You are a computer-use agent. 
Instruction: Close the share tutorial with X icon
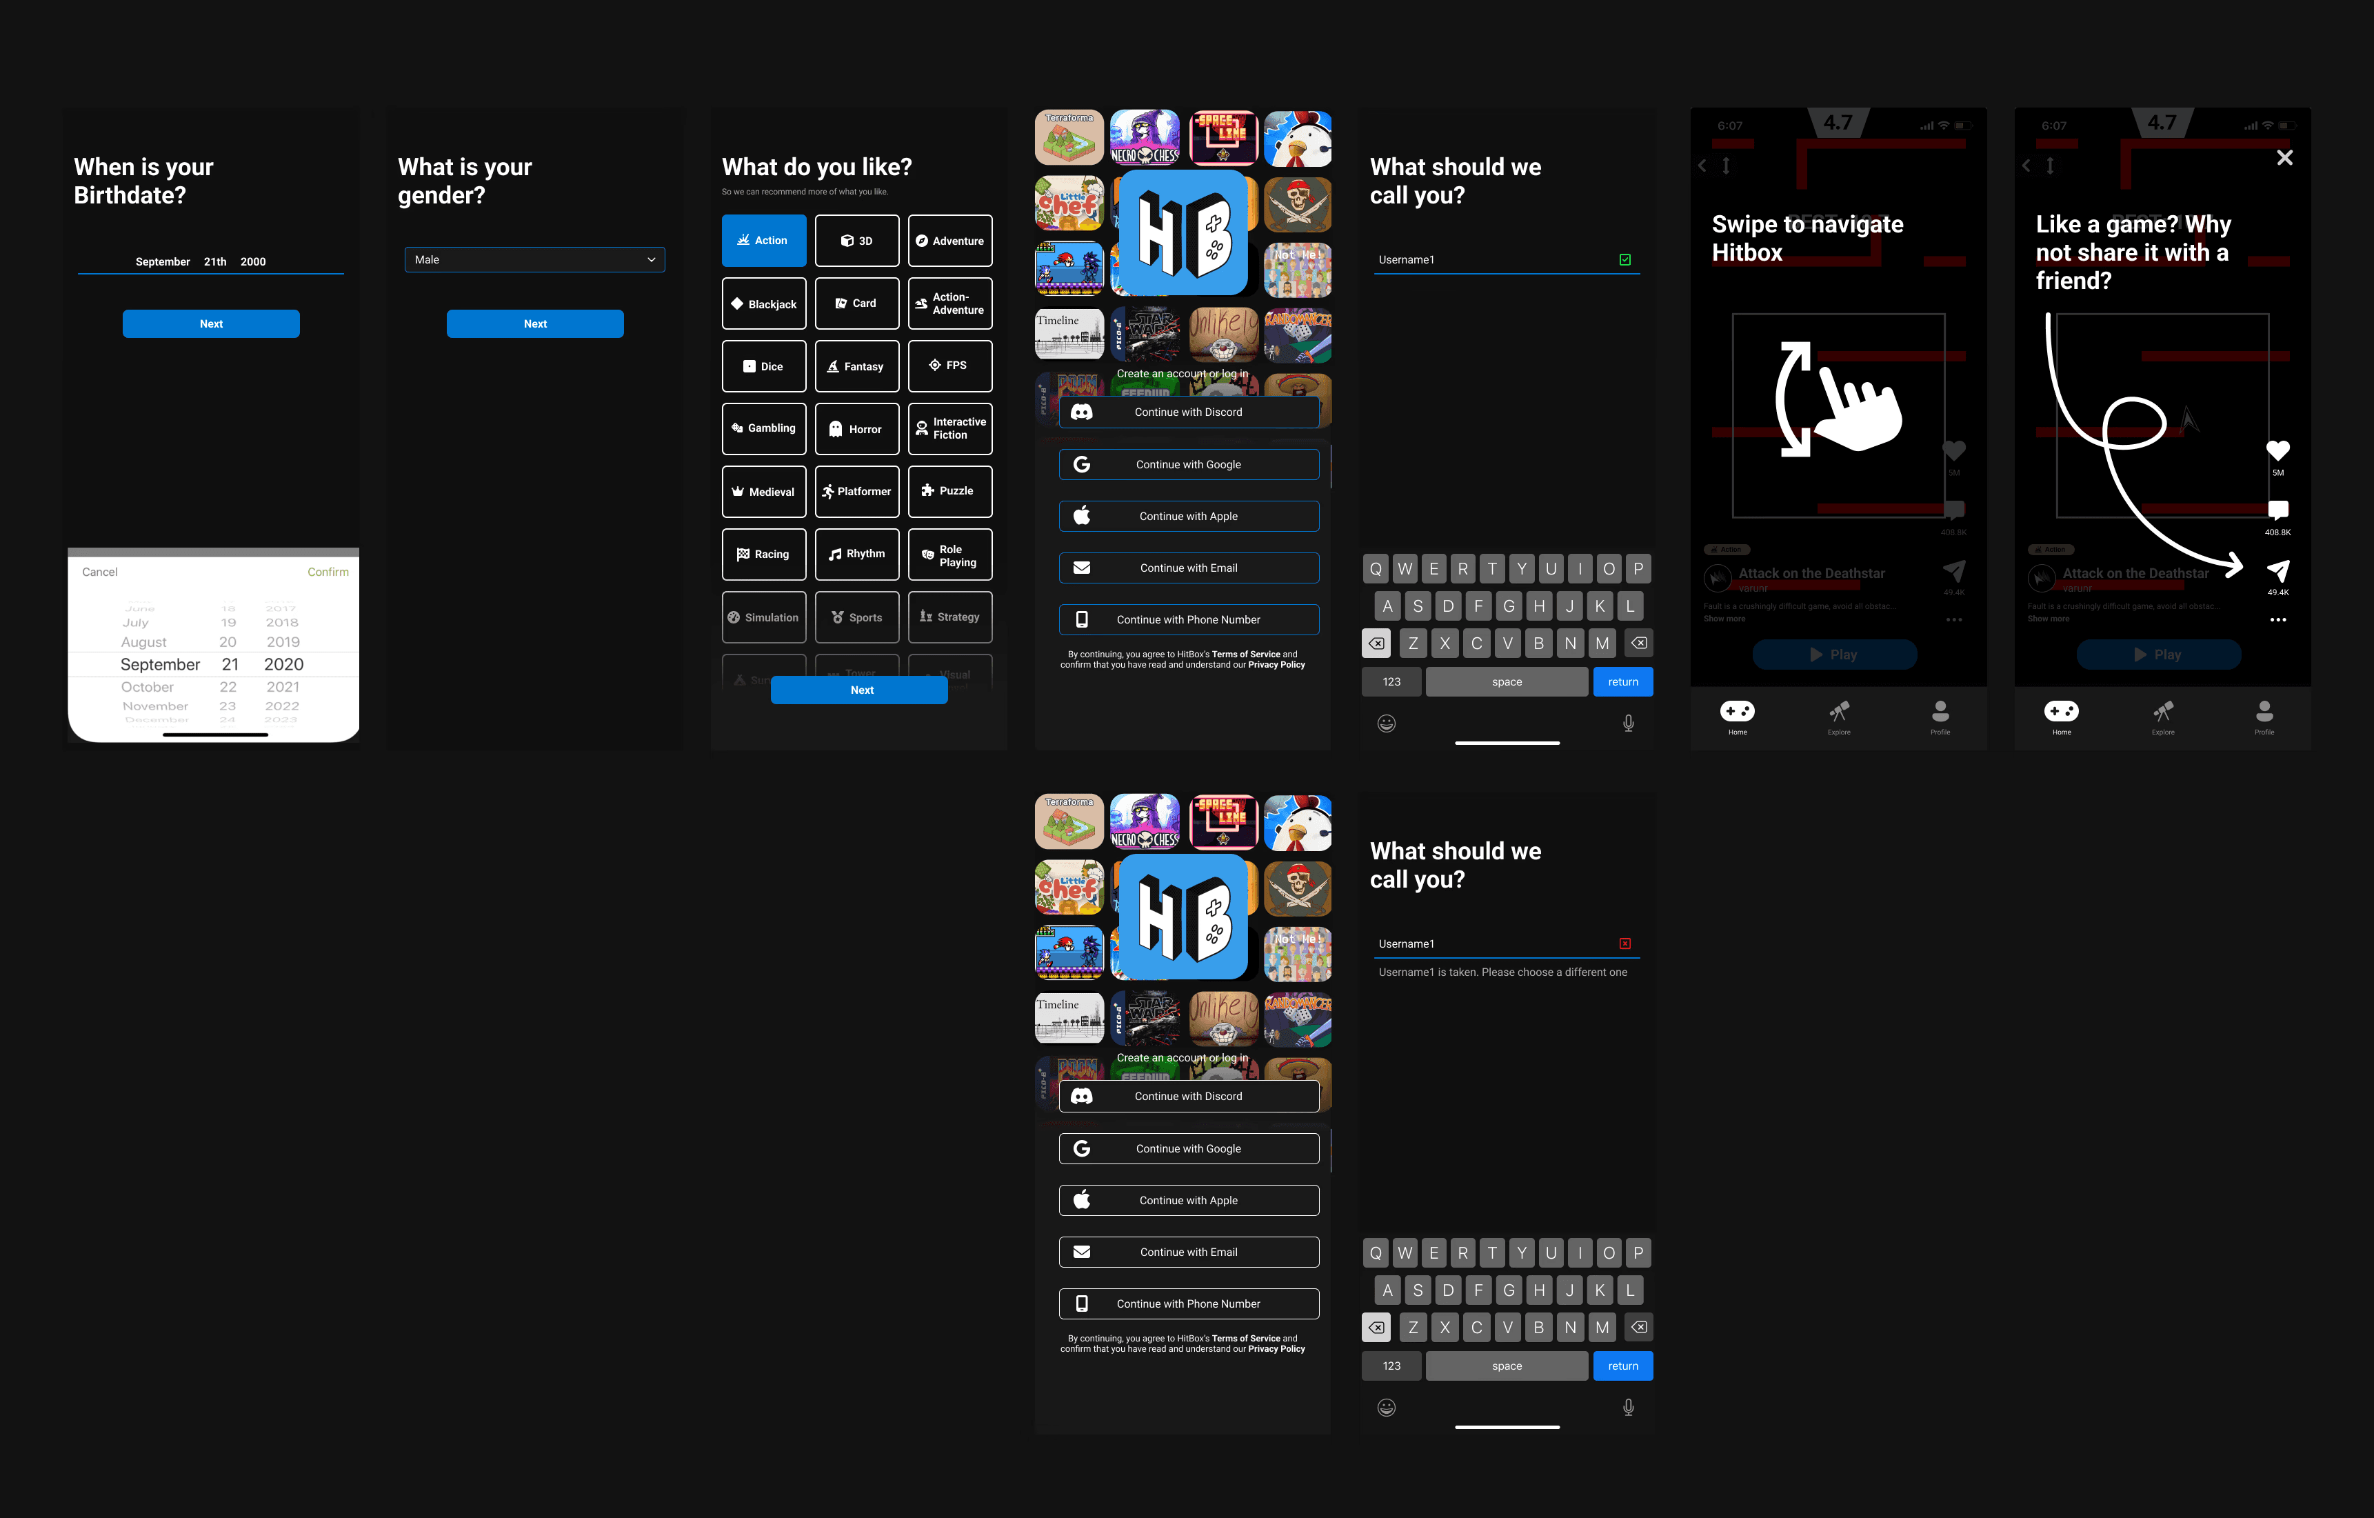click(2284, 158)
